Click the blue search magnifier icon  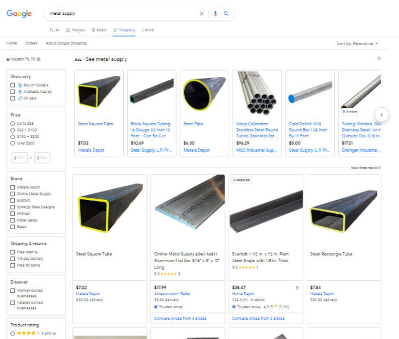pos(226,14)
